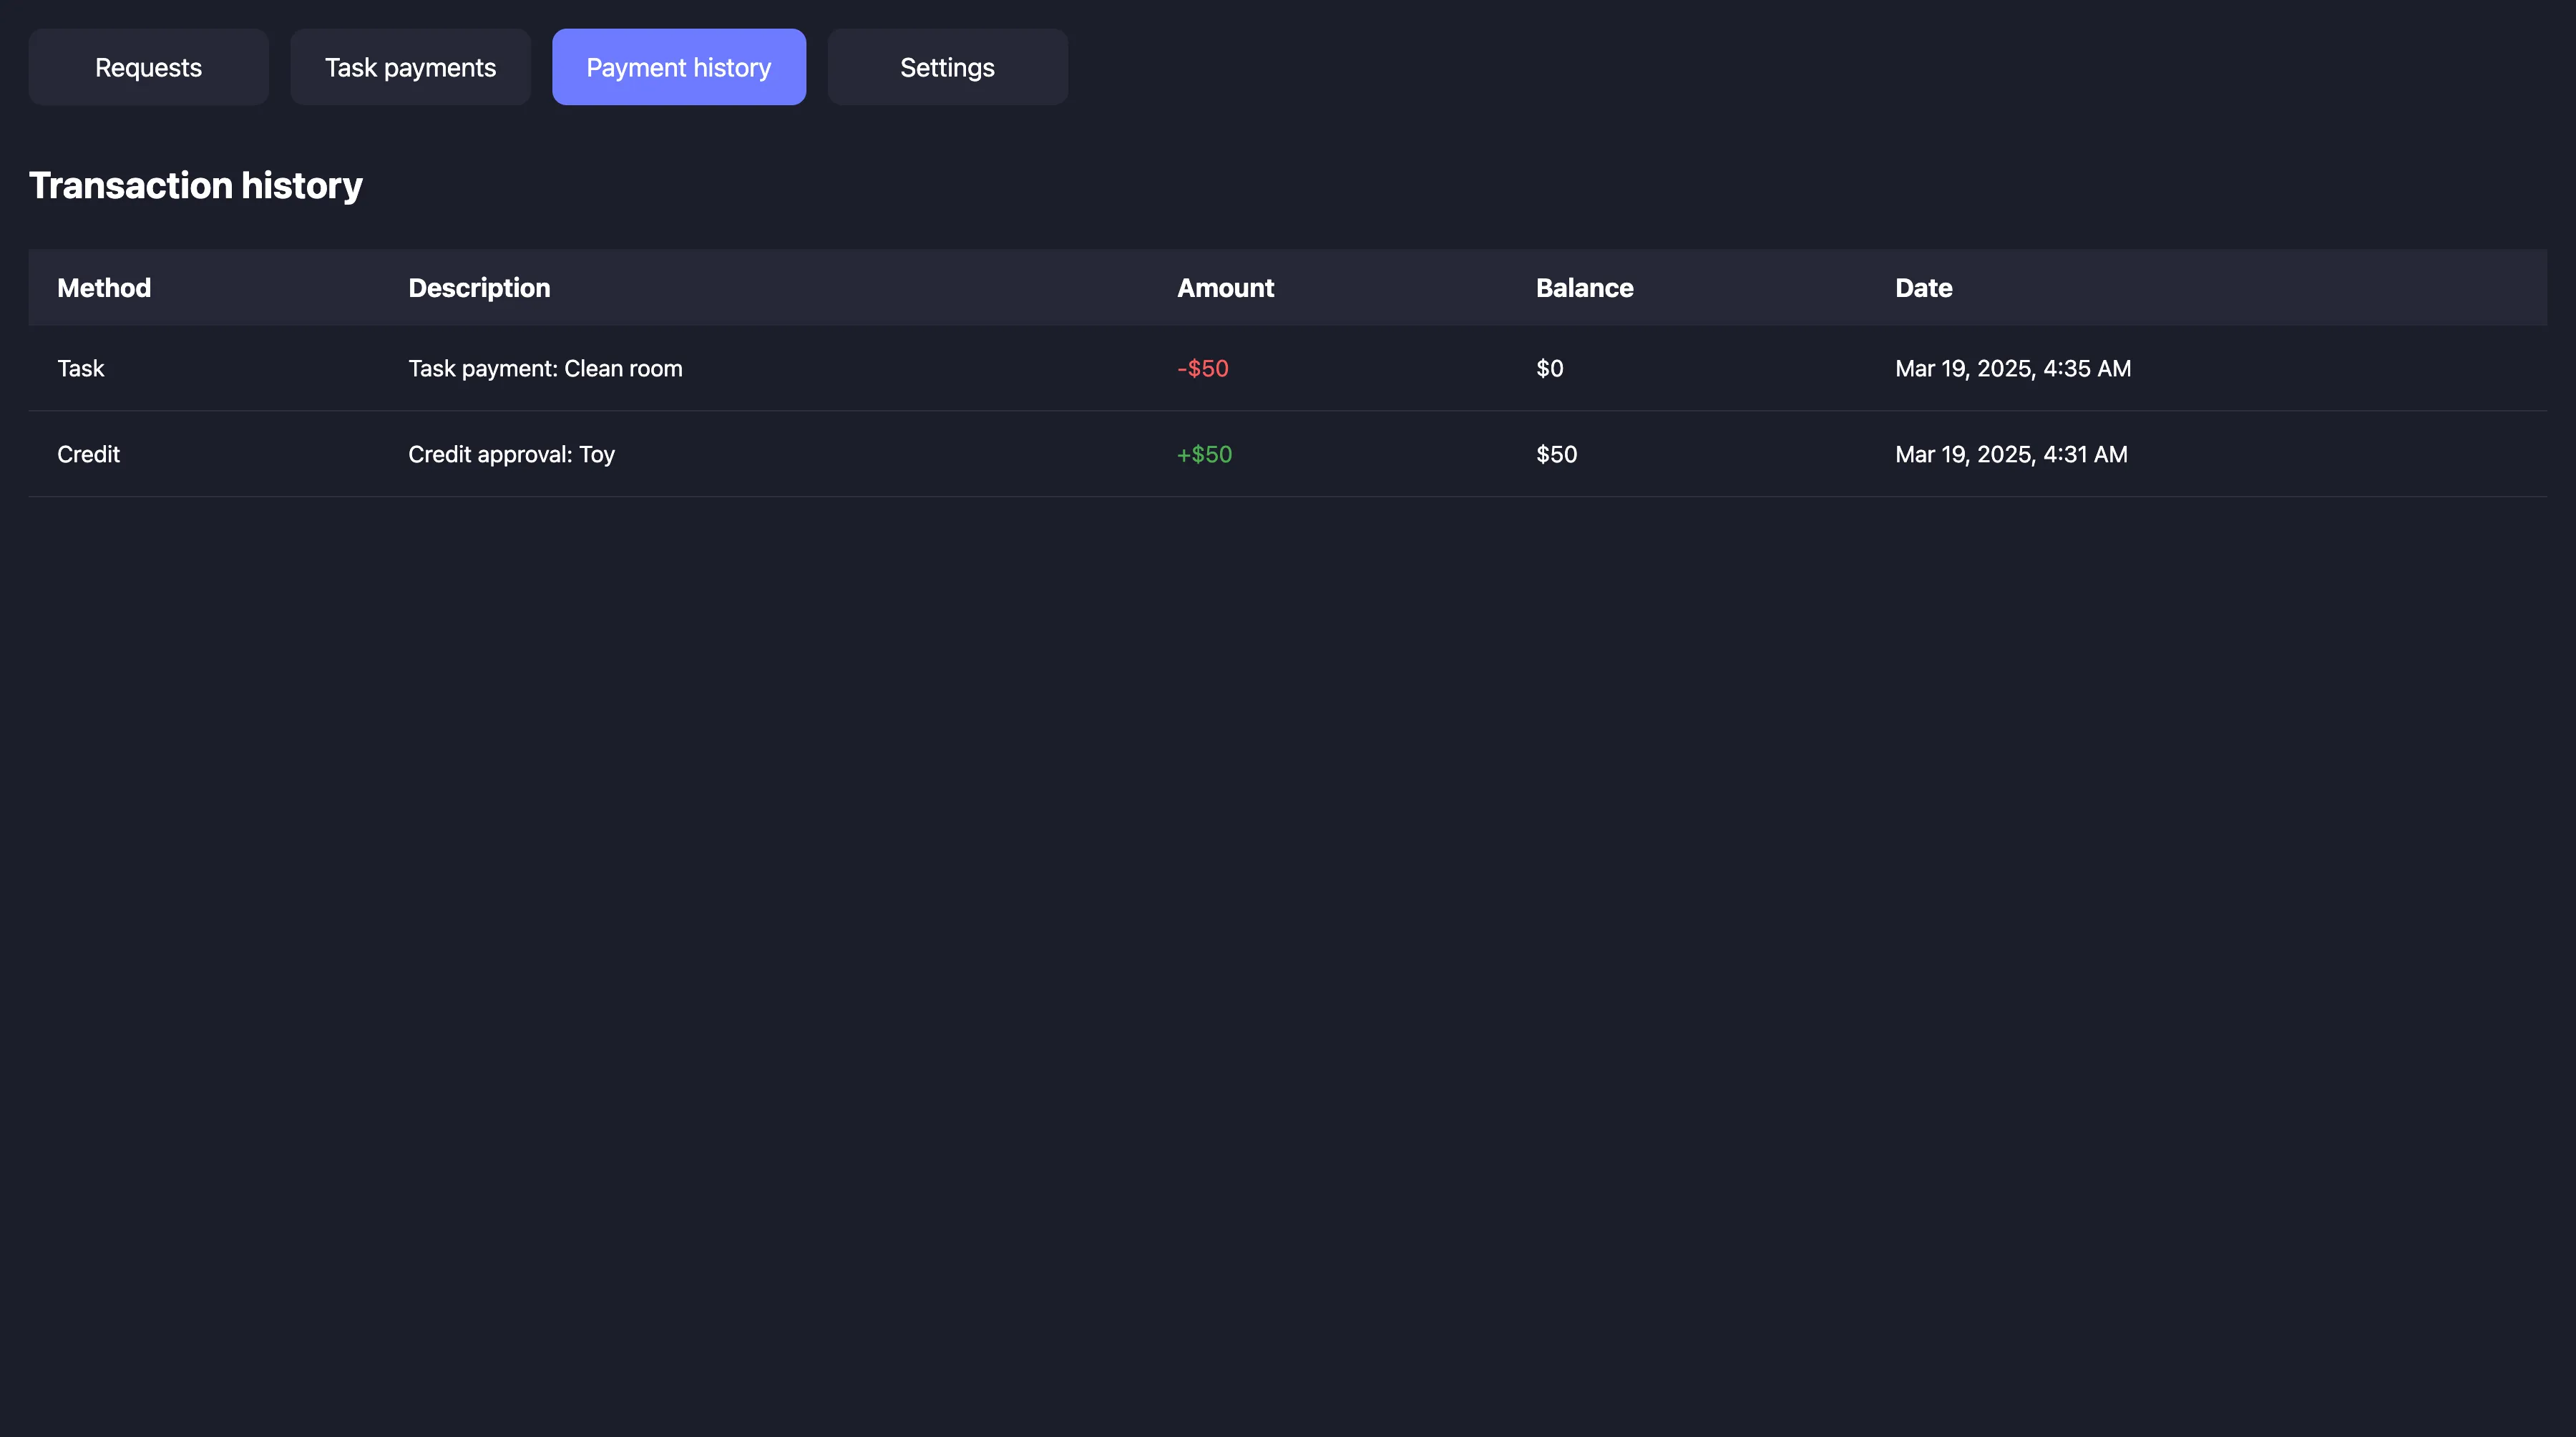The image size is (2576, 1437).
Task: Click the $0 balance value
Action: pyautogui.click(x=1550, y=368)
